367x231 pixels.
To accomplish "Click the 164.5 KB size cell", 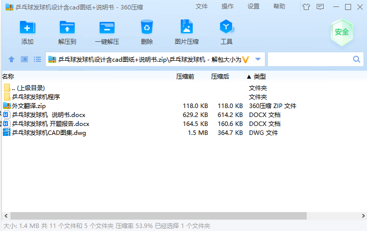I will (195, 124).
